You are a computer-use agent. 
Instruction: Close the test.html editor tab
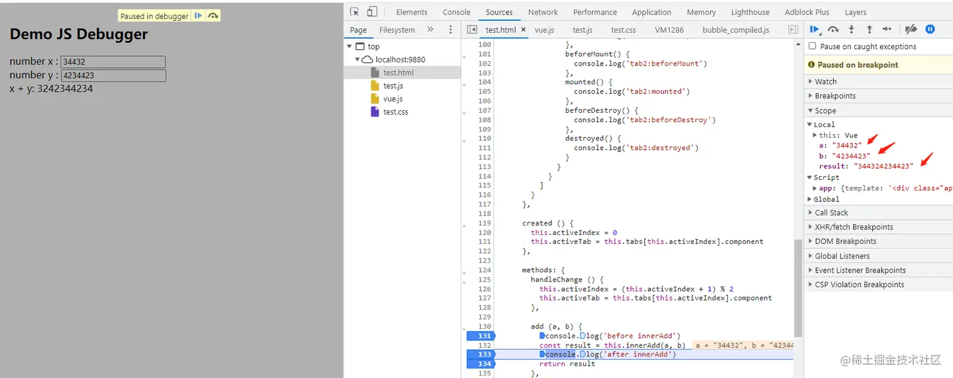pos(523,30)
